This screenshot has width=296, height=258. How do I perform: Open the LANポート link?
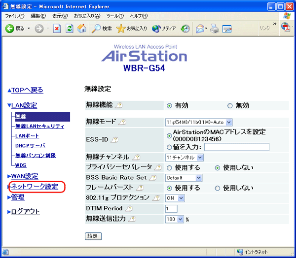coord(27,136)
